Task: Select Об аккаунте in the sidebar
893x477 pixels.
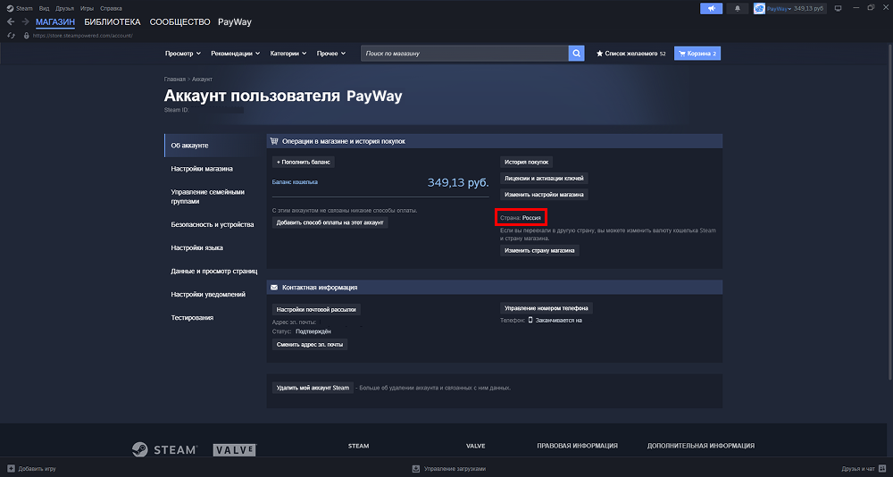Action: [212, 146]
